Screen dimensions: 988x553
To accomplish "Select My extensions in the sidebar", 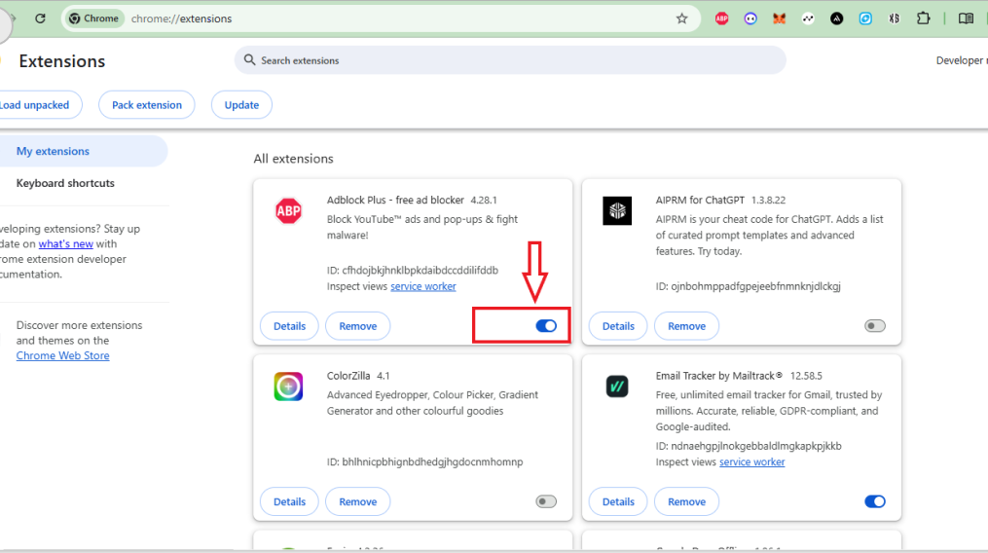I will pyautogui.click(x=53, y=151).
